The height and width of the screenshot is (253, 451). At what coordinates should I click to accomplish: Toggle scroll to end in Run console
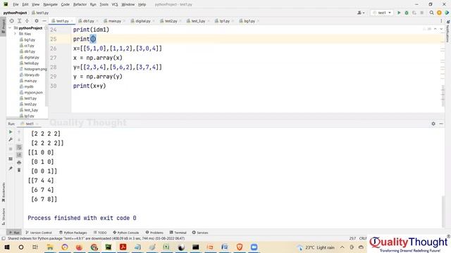pyautogui.click(x=19, y=155)
